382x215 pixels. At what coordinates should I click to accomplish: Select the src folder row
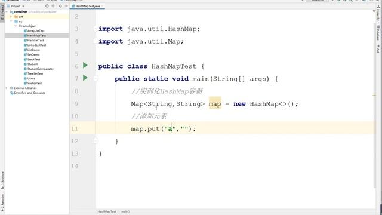(x=37, y=21)
